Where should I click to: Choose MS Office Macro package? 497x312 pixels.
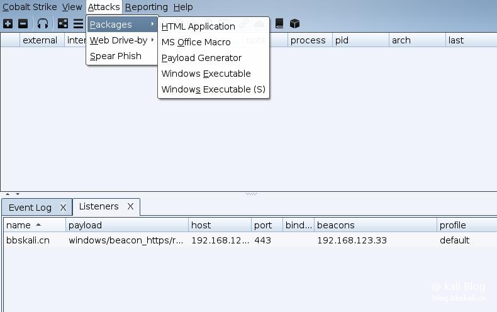point(213,42)
